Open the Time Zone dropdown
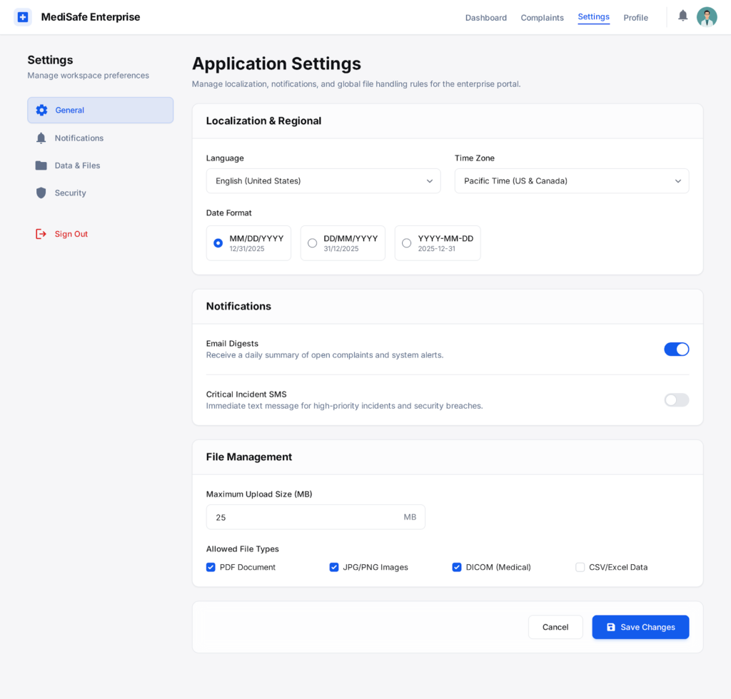731x699 pixels. pos(571,181)
